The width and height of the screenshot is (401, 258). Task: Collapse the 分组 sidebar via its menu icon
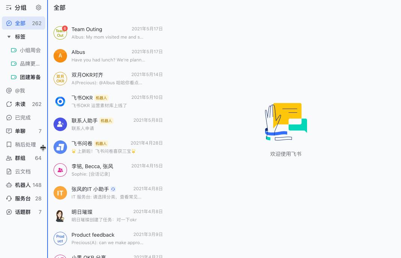click(x=9, y=7)
